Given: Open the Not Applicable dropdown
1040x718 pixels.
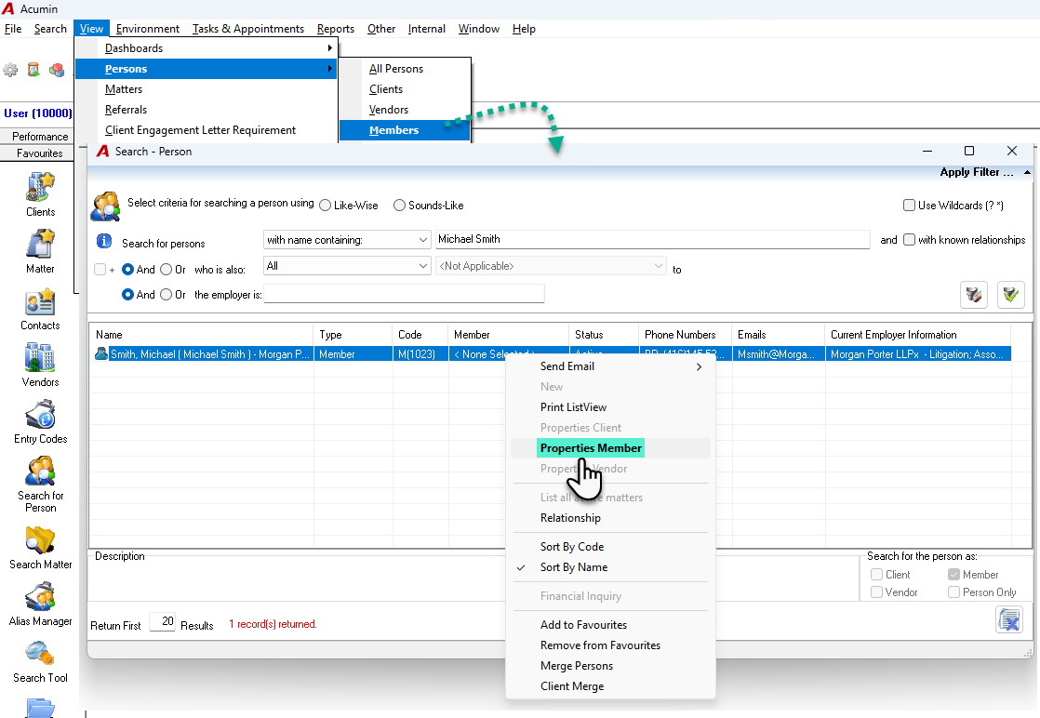Looking at the screenshot, I should (x=551, y=266).
